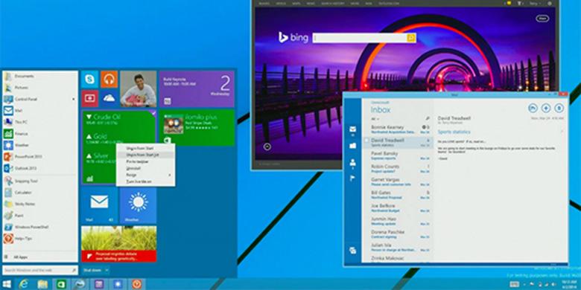581x290 pixels.
Task: Open the Skype tile in Start menu
Action: pyautogui.click(x=89, y=80)
